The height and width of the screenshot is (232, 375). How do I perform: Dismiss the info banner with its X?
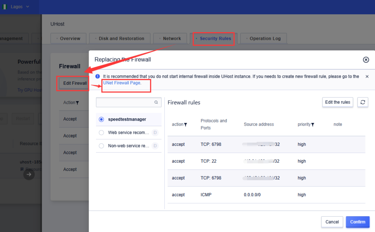pos(367,76)
